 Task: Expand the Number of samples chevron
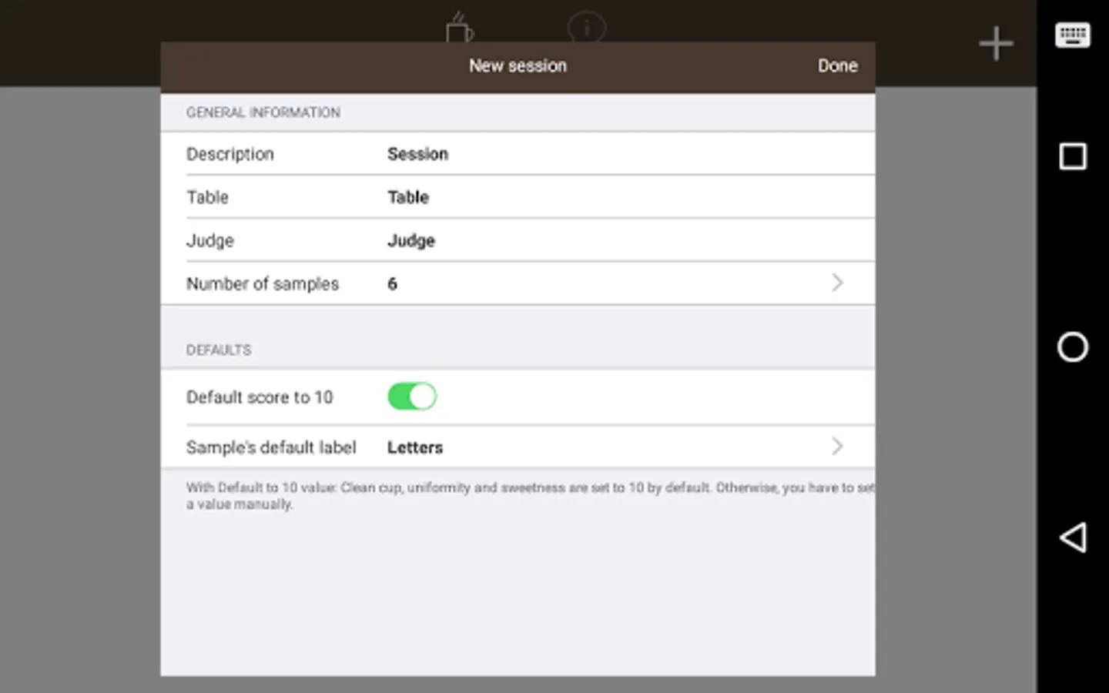[x=837, y=283]
